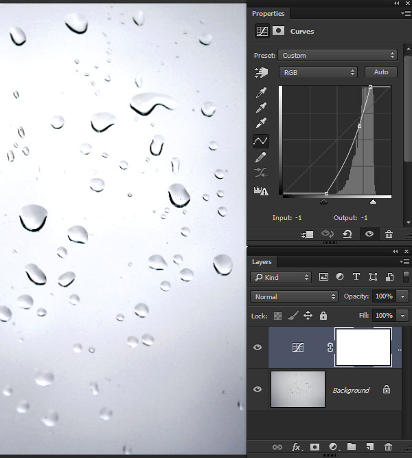Activate the on-image targeted adjustment hand tool
This screenshot has width=412, height=458.
point(261,72)
